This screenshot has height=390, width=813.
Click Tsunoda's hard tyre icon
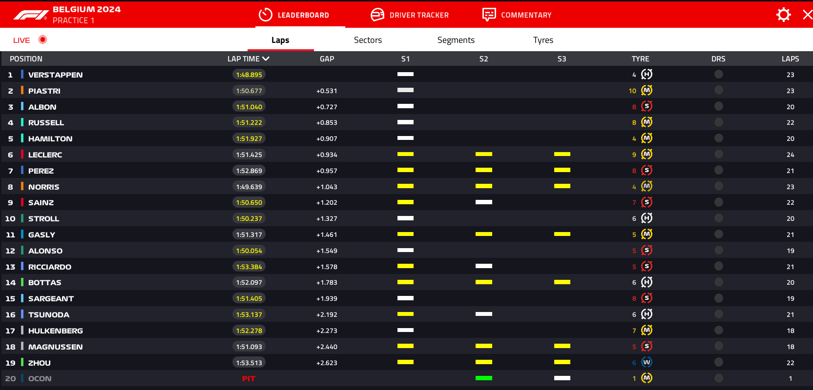(646, 314)
